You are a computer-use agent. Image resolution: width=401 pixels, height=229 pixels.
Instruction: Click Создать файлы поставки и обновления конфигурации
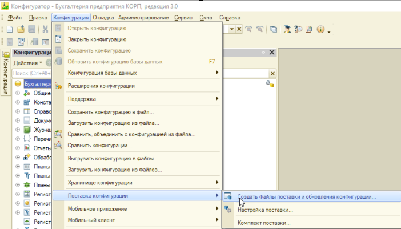tap(312, 197)
